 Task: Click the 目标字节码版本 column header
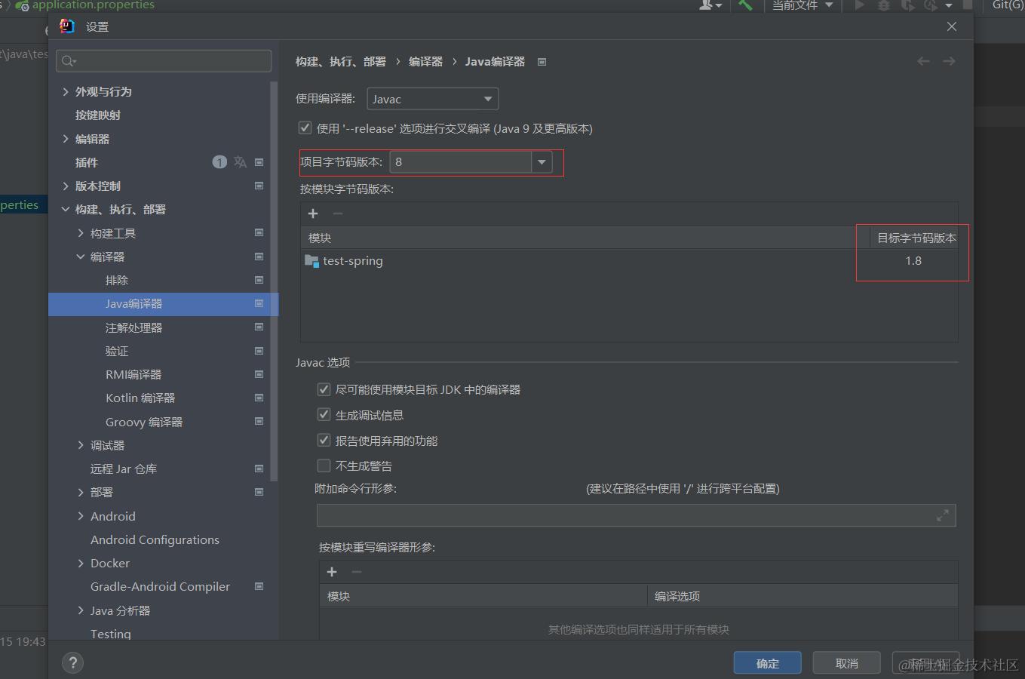914,238
